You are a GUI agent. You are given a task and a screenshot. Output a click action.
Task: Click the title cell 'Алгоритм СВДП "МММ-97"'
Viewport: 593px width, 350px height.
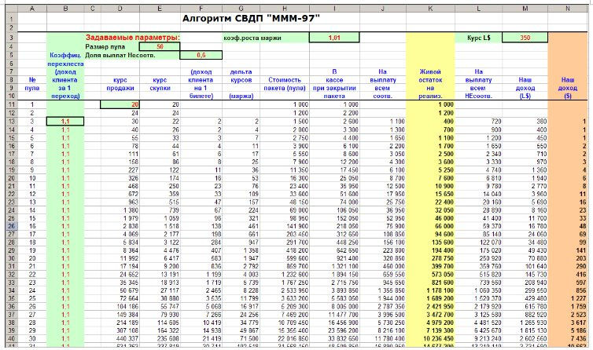tap(251, 18)
